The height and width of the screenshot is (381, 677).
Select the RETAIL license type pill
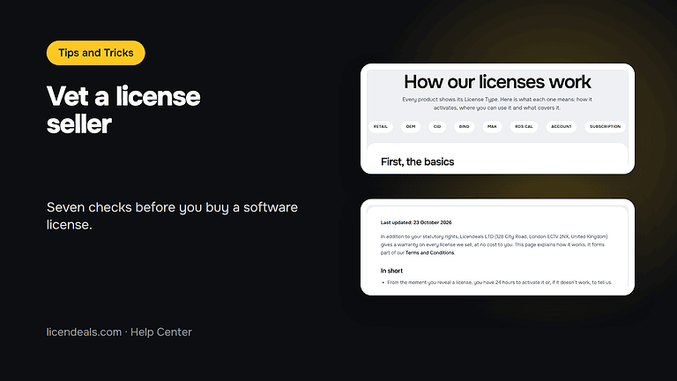381,127
